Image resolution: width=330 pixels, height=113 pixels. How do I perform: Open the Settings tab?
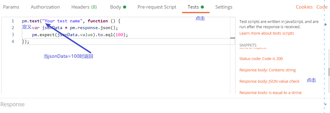pyautogui.click(x=224, y=7)
